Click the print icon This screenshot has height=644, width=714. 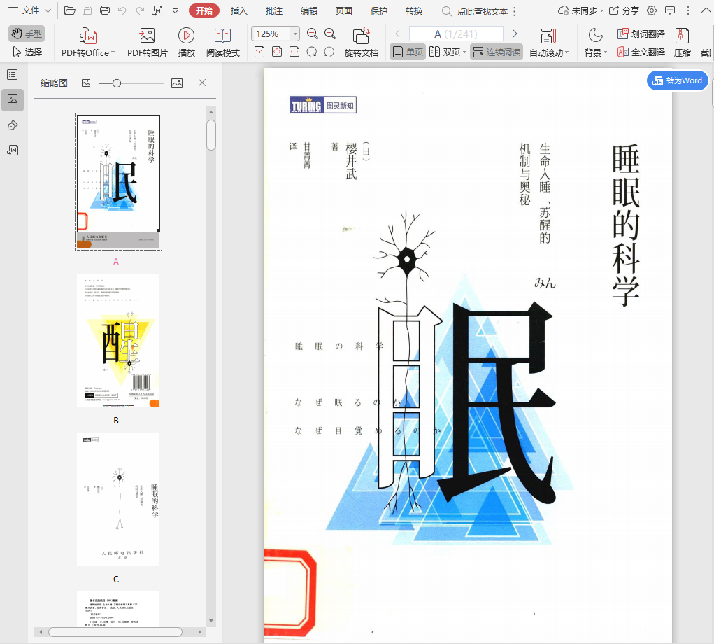coord(105,10)
